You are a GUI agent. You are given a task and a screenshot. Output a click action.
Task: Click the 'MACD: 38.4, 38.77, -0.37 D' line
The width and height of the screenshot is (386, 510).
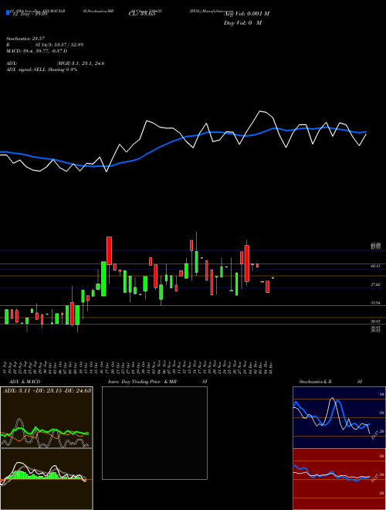(37, 51)
